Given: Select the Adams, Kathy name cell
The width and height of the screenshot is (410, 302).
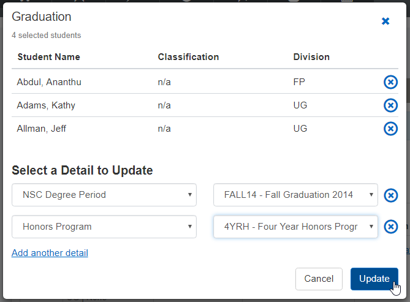Looking at the screenshot, I should tap(46, 105).
